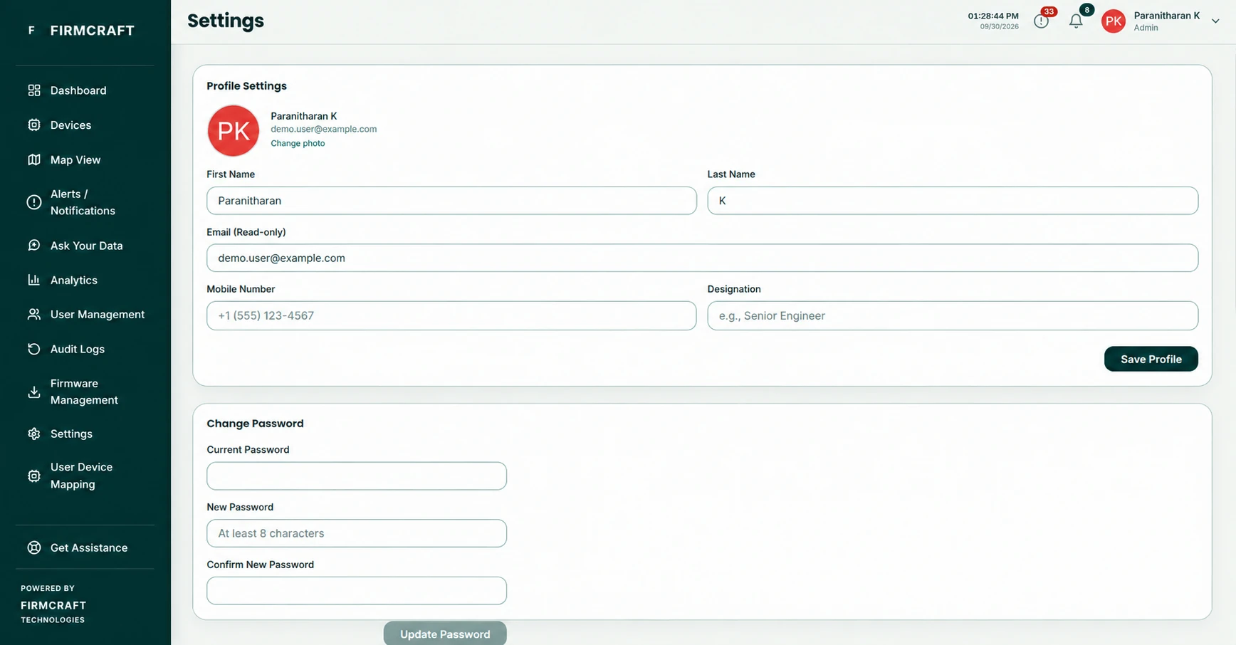Open Alerts / Notifications exclamation icon
Screen dimensions: 1236x645
33,202
